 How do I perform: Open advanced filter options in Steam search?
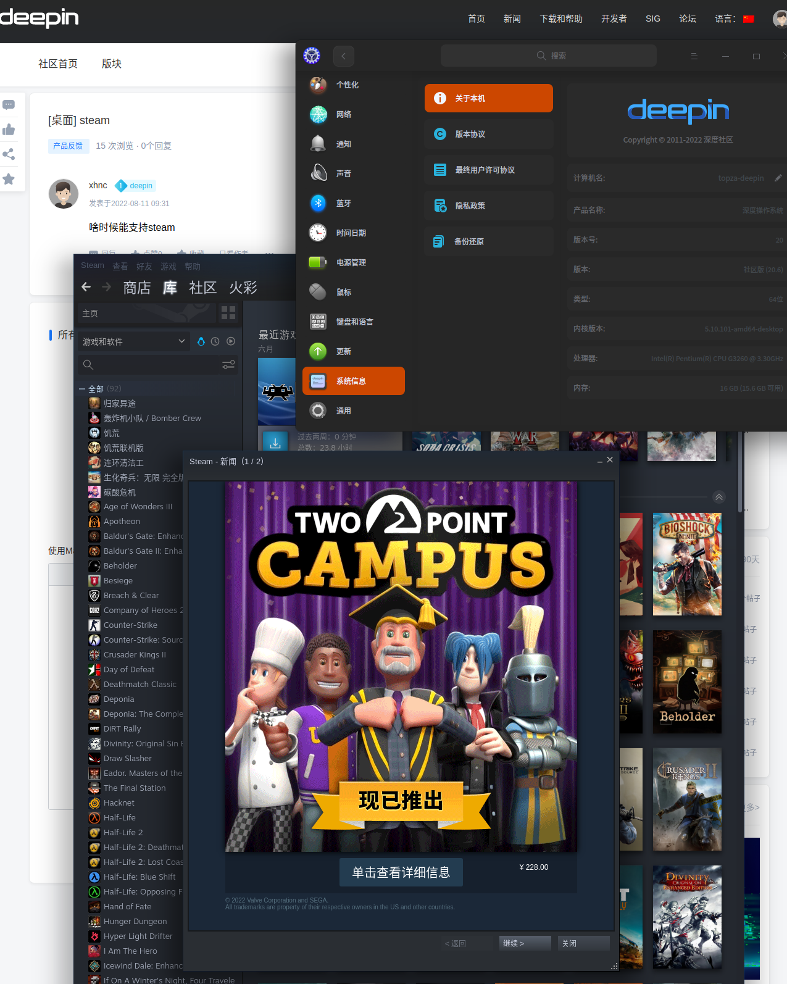228,365
